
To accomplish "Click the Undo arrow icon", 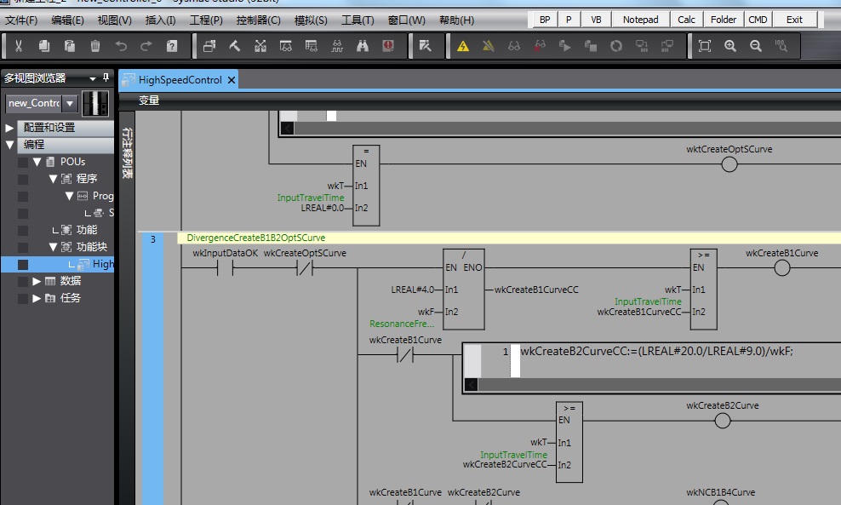I will pyautogui.click(x=121, y=46).
